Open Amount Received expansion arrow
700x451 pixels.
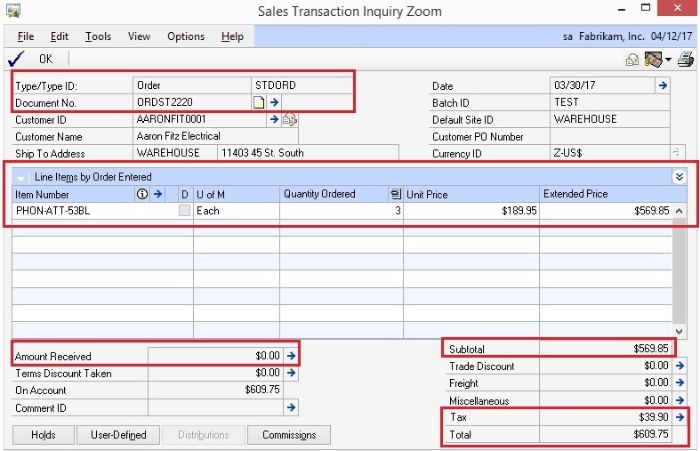tap(291, 356)
